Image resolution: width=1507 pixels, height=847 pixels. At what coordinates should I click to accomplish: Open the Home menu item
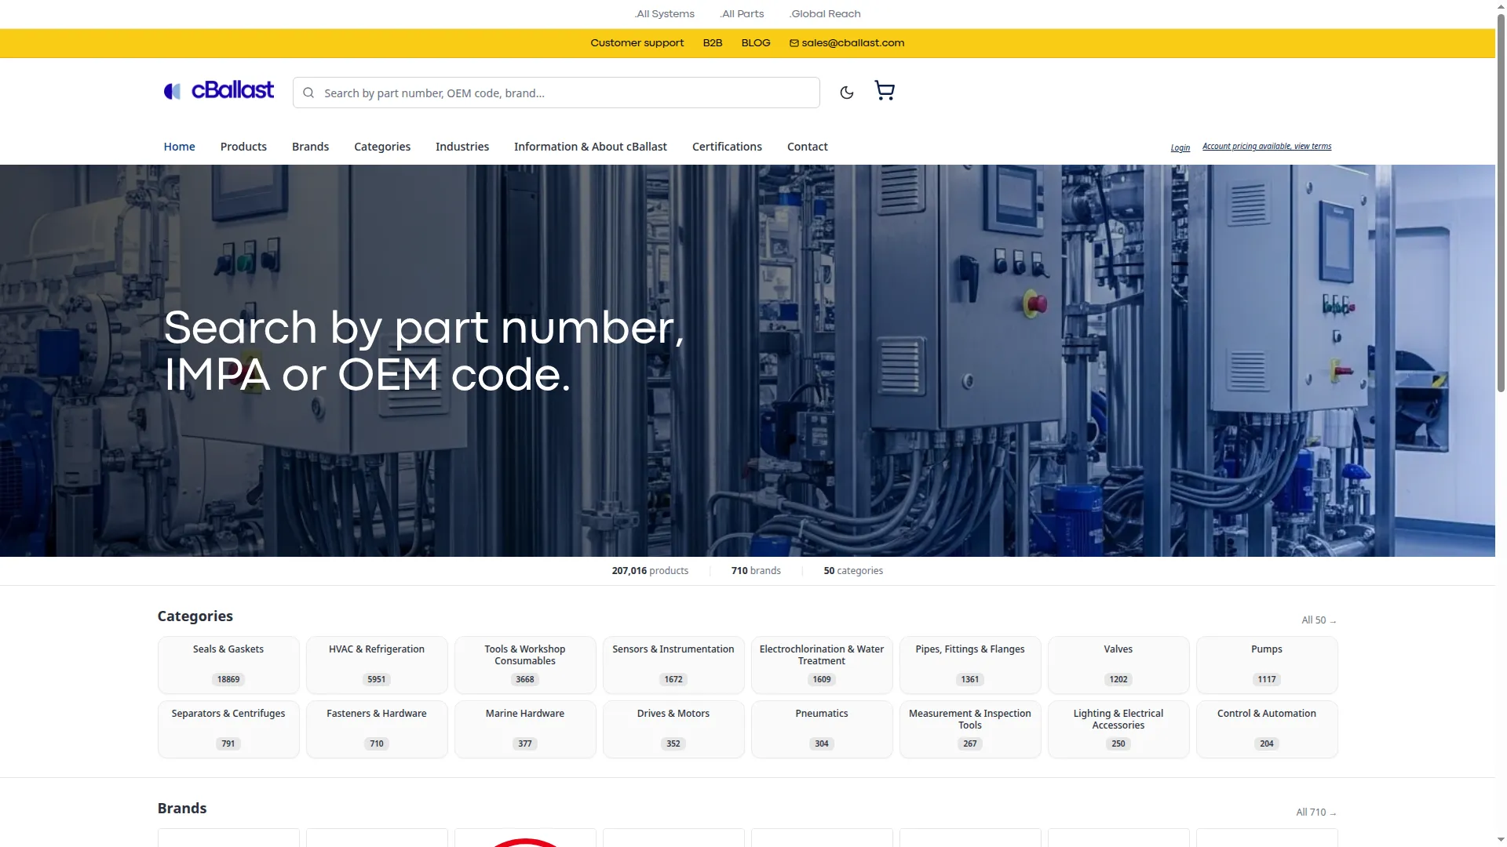coord(179,147)
